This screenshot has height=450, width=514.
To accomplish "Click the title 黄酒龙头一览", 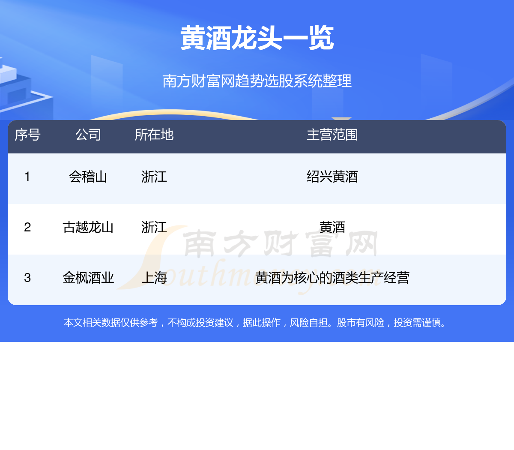I will point(257,38).
